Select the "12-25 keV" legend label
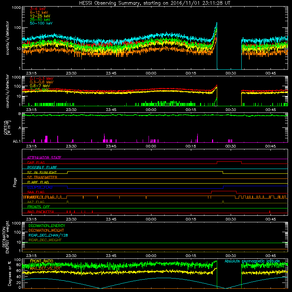292x292 pixels. pyautogui.click(x=40, y=16)
